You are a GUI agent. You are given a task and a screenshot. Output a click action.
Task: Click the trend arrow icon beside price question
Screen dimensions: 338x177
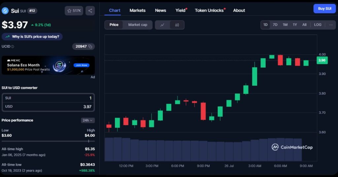point(8,37)
